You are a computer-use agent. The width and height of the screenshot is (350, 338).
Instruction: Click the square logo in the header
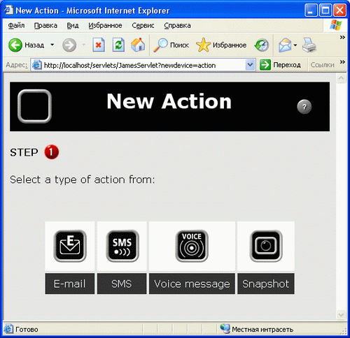point(34,106)
